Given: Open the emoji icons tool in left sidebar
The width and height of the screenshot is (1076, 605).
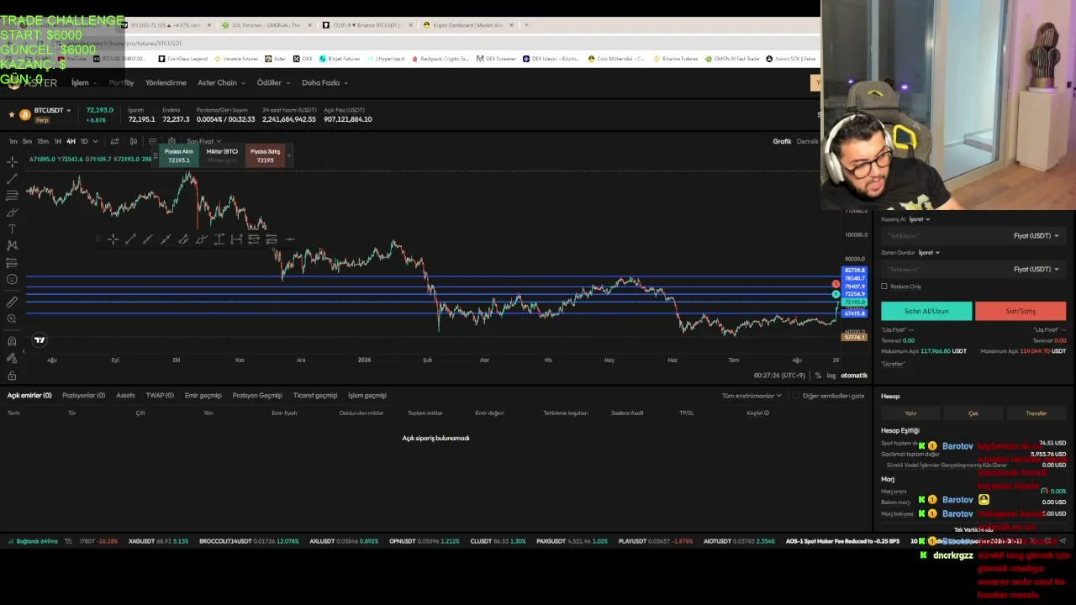Looking at the screenshot, I should [12, 279].
